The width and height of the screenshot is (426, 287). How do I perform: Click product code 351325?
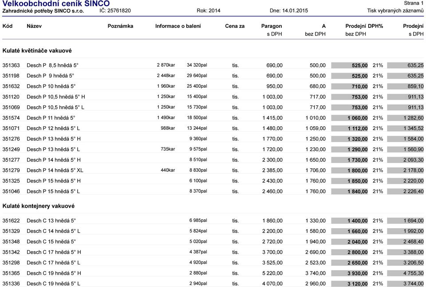coord(11,181)
